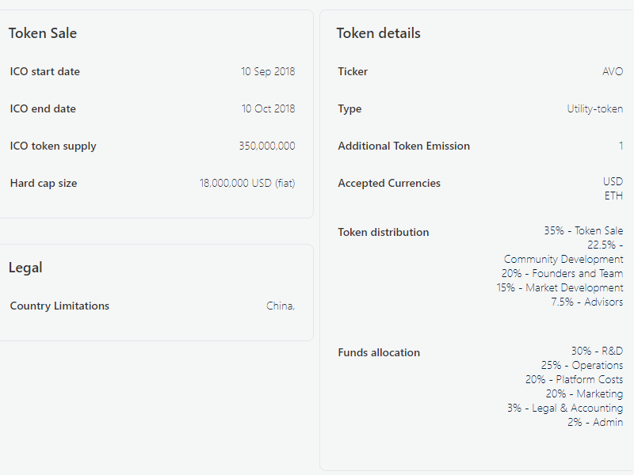
Task: Click the 20% - Founders and Team line
Action: [x=562, y=273]
